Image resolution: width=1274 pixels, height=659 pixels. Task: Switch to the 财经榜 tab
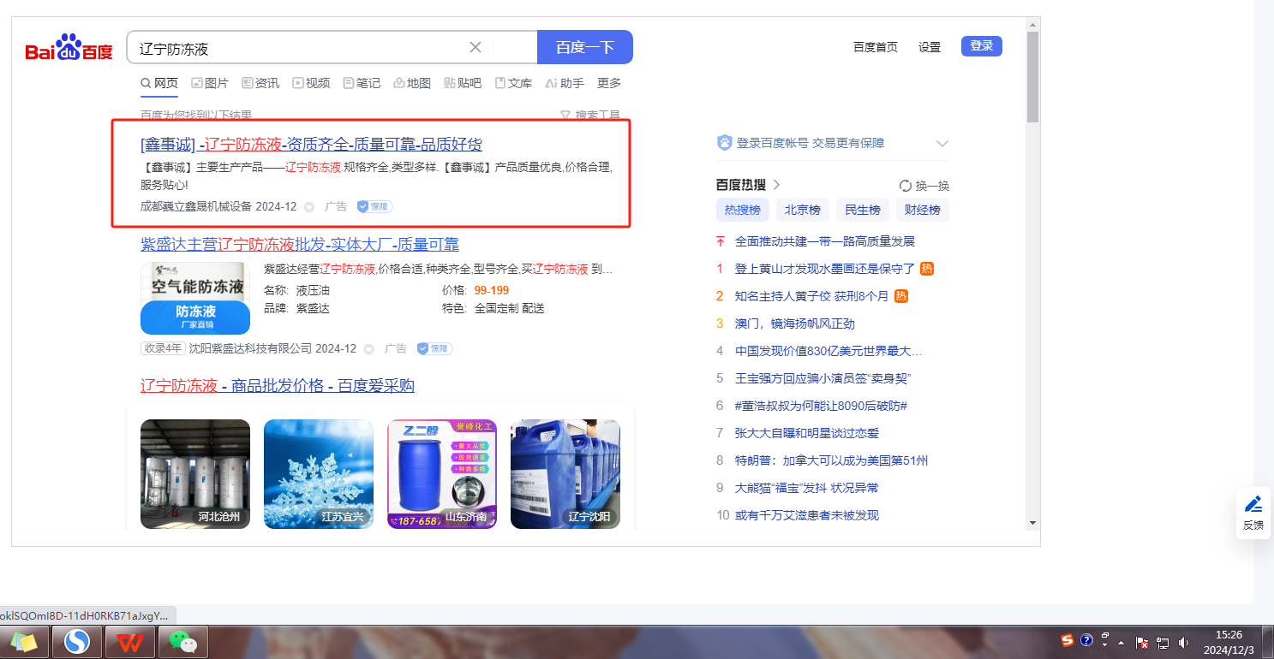tap(923, 210)
